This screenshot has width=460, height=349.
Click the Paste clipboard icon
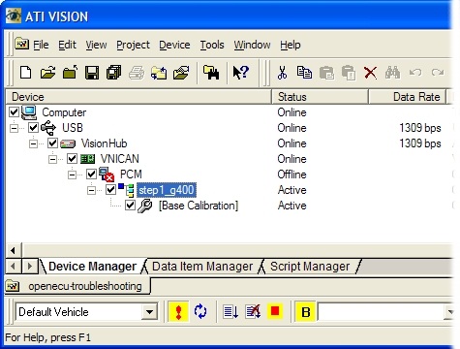pos(326,73)
